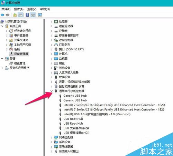173x156 pixels.
Task: Select USB 根集线器(xHCI)
Action: pos(76,133)
